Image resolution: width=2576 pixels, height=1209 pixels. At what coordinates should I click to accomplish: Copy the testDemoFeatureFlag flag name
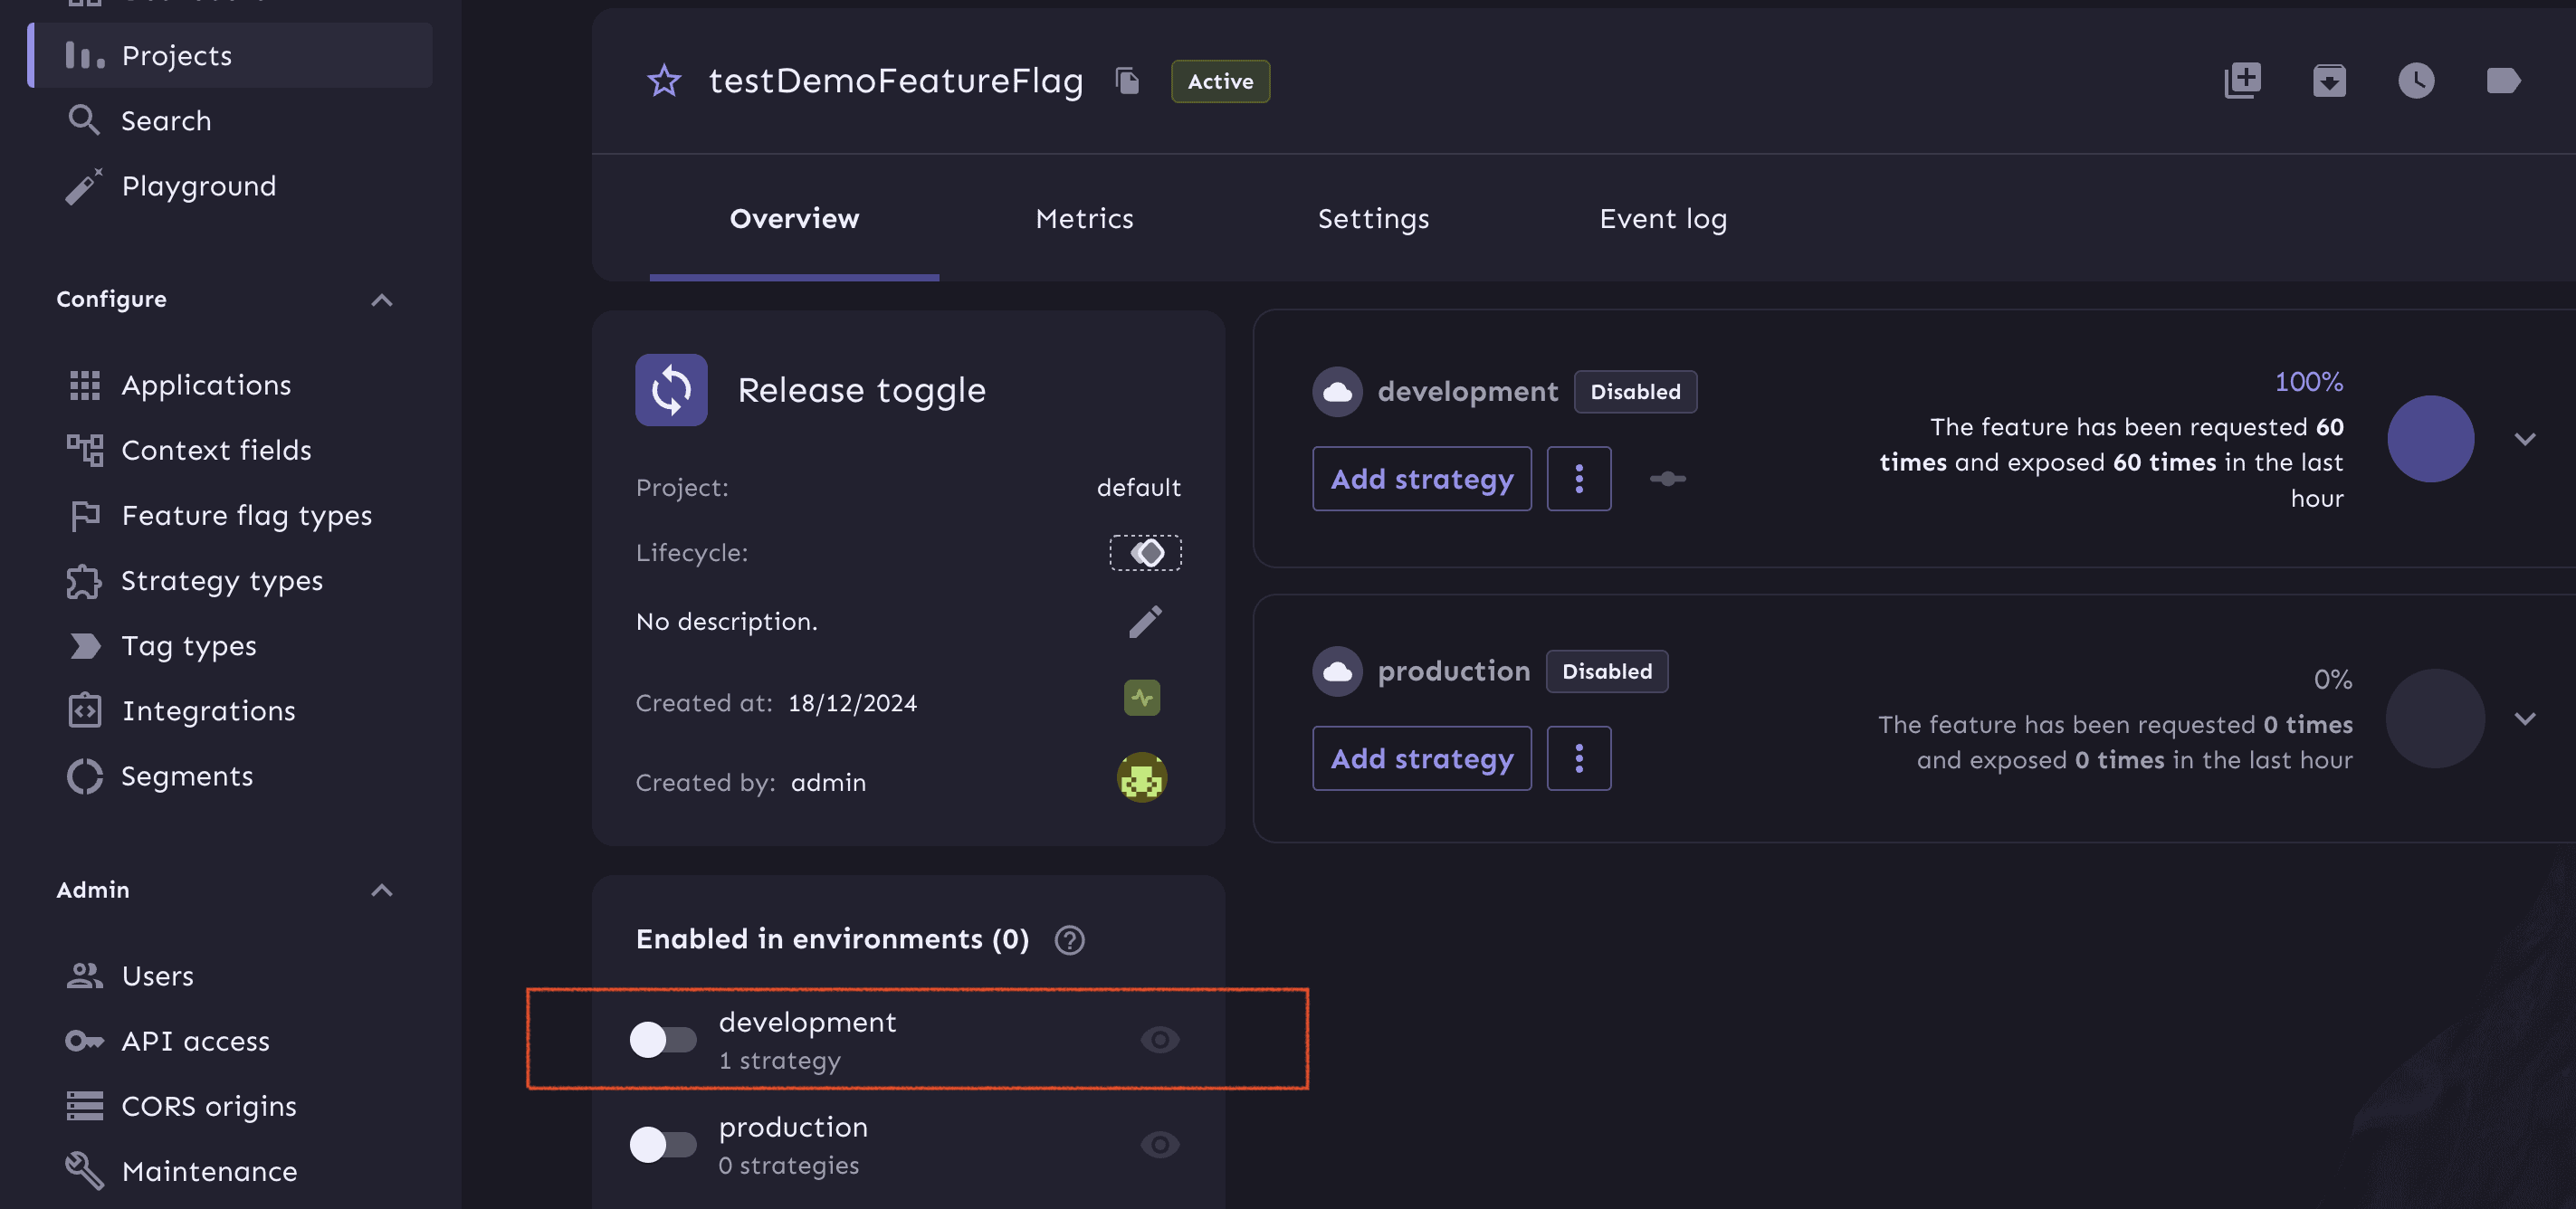[x=1127, y=81]
